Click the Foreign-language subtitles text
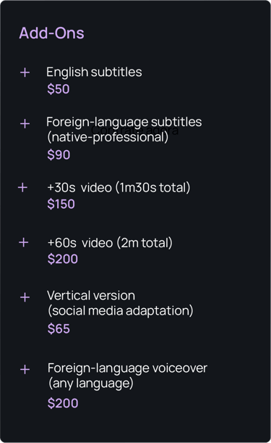The width and height of the screenshot is (271, 443). tap(124, 122)
